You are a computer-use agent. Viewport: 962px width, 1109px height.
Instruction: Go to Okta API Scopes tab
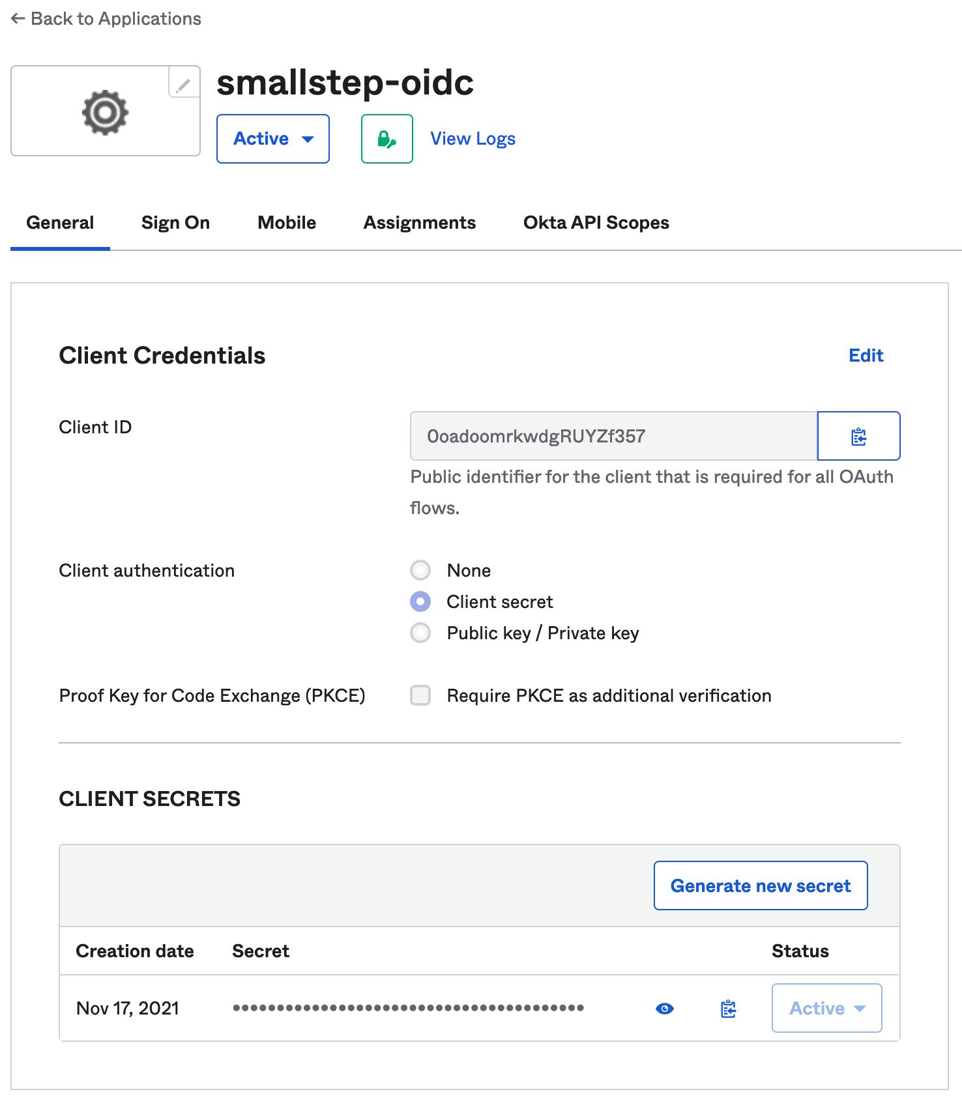596,223
